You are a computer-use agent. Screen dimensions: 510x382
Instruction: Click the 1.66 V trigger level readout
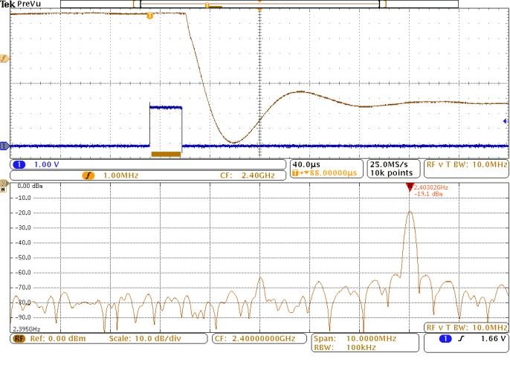click(x=491, y=339)
